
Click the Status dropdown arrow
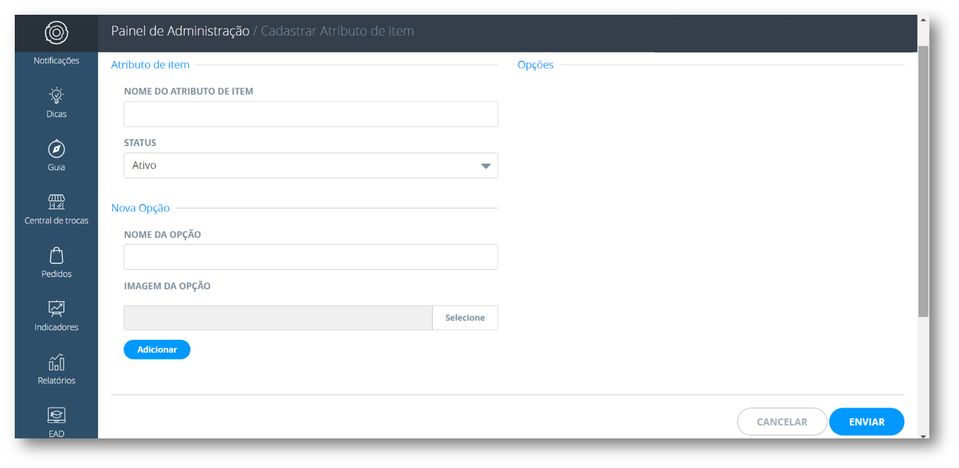pyautogui.click(x=485, y=166)
